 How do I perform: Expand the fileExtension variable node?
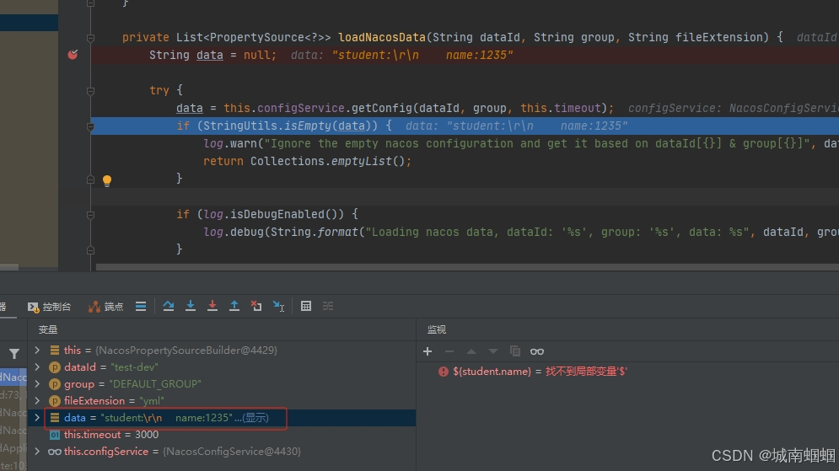[x=37, y=401]
